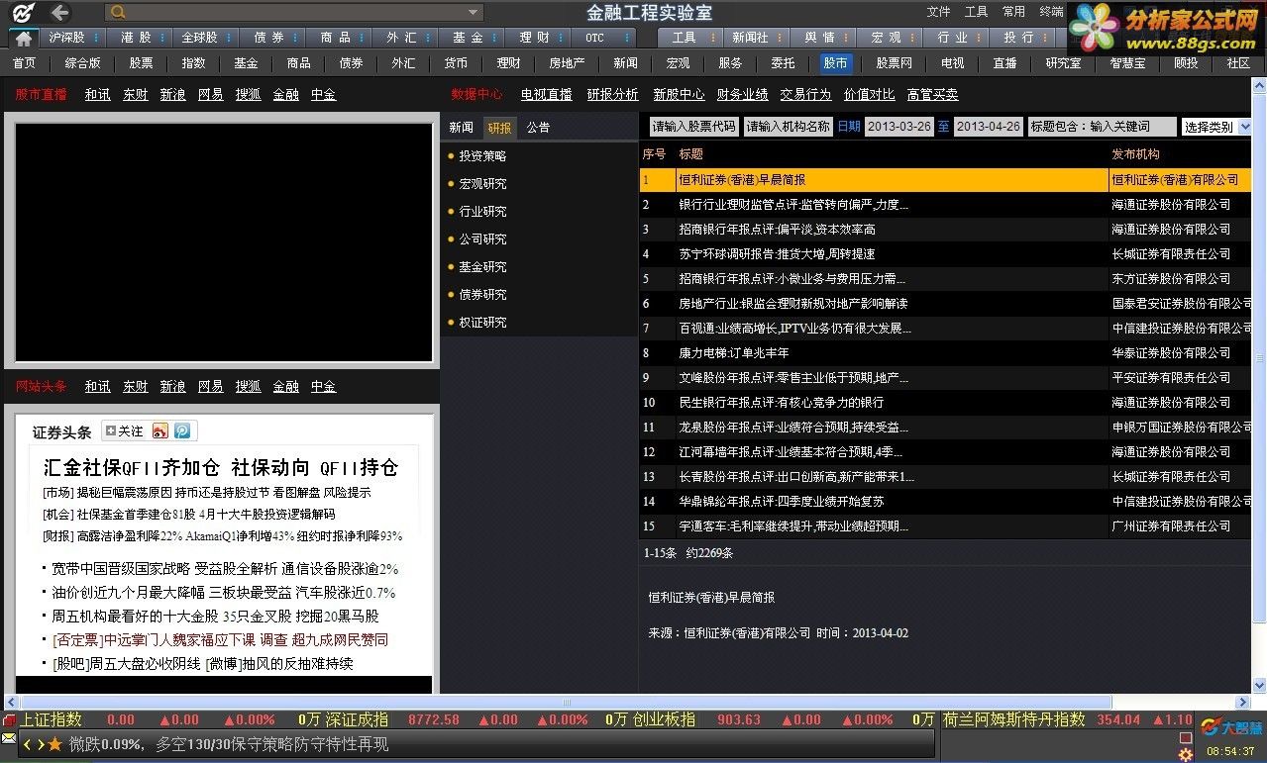Click the 序号 column header
This screenshot has width=1267, height=763.
coord(654,154)
